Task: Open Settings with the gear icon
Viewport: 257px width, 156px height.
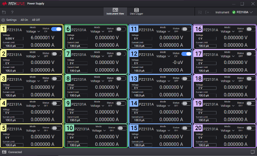Action: coord(4,20)
